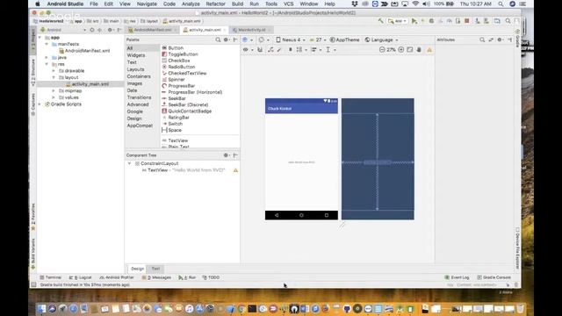Switch to Text tab of layout editor

(155, 269)
